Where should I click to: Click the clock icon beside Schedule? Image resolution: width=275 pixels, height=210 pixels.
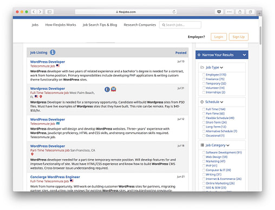click(202, 102)
